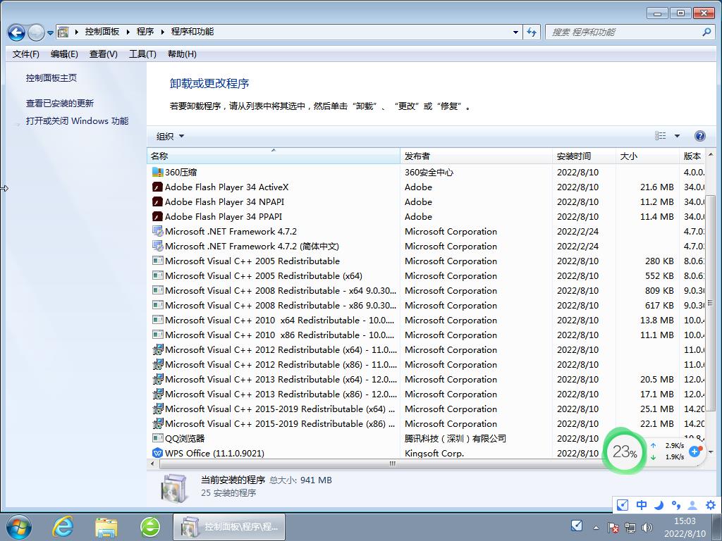Select .NET Framework 4.7.2 (简体中文) icon
The height and width of the screenshot is (541, 722).
157,246
